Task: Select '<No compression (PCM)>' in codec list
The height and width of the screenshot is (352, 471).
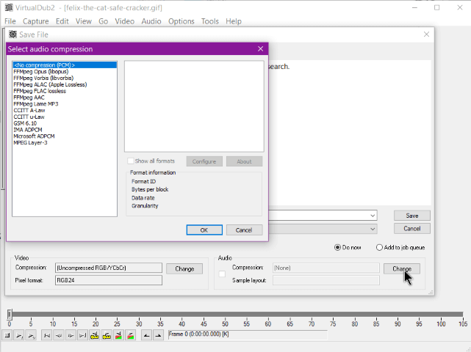Action: pyautogui.click(x=65, y=65)
